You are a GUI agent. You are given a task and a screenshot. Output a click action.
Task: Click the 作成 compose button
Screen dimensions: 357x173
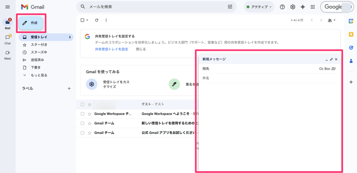31,23
